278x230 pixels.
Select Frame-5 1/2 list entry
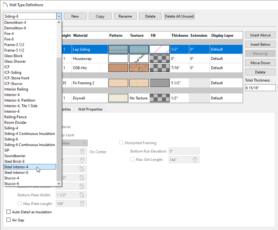(x=30, y=50)
